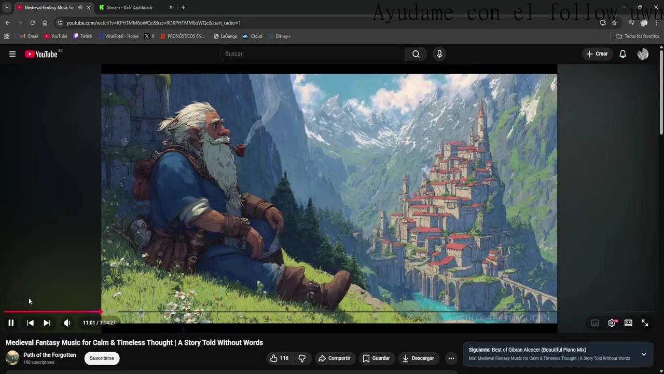
Task: Open the more actions three-dot menu
Action: point(451,358)
